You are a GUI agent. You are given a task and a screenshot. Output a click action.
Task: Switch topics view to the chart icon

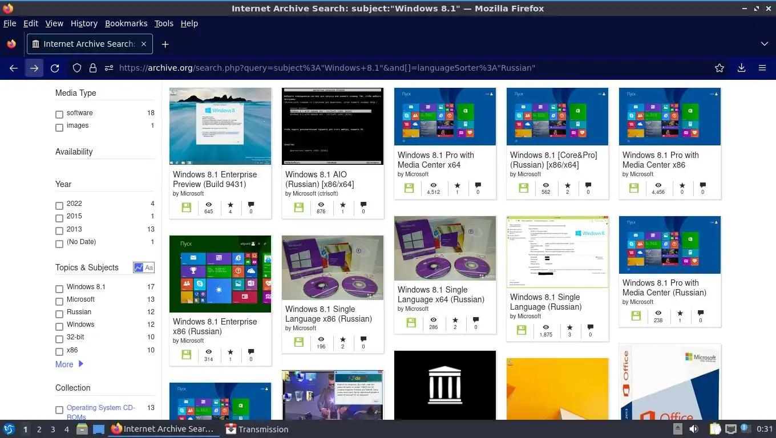pos(138,267)
